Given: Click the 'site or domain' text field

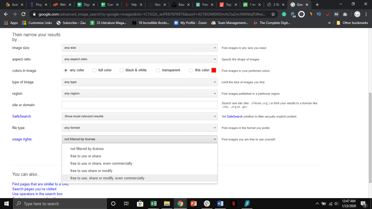Looking at the screenshot, I should tap(139, 105).
